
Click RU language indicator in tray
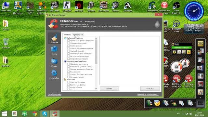[178, 113]
